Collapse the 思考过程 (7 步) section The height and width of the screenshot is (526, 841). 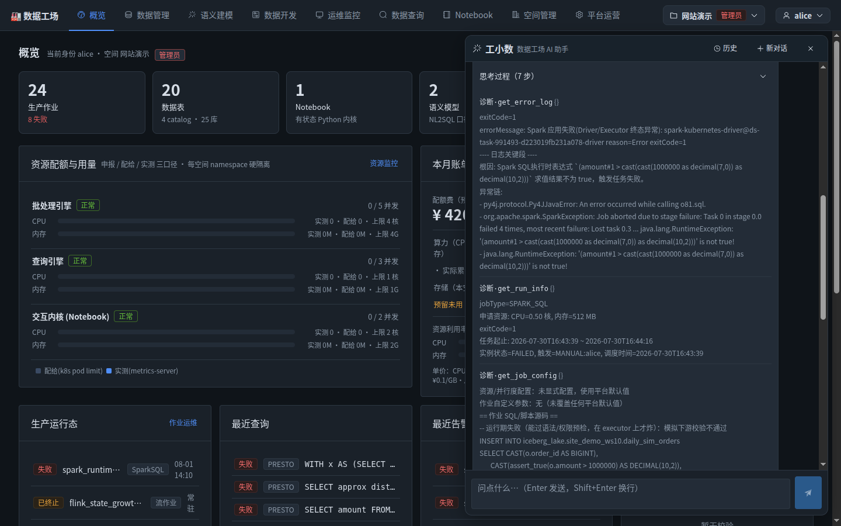coord(625,77)
